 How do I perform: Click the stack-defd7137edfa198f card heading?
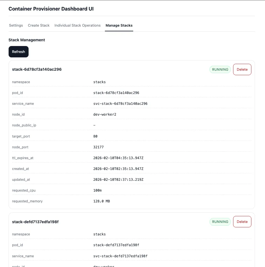[x=35, y=222]
